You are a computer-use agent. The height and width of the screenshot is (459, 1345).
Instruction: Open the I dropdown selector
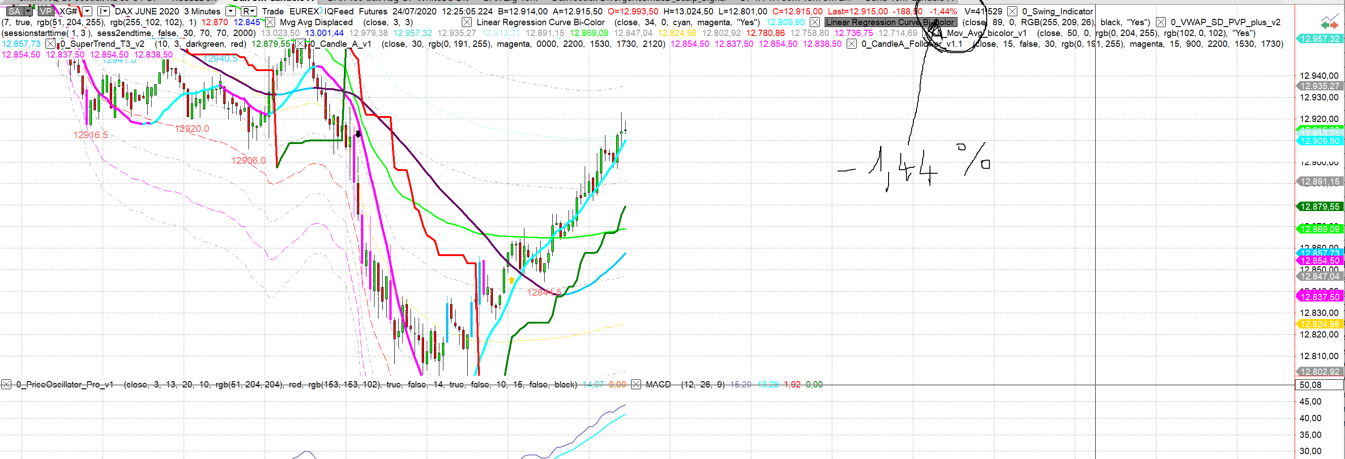pos(104,11)
